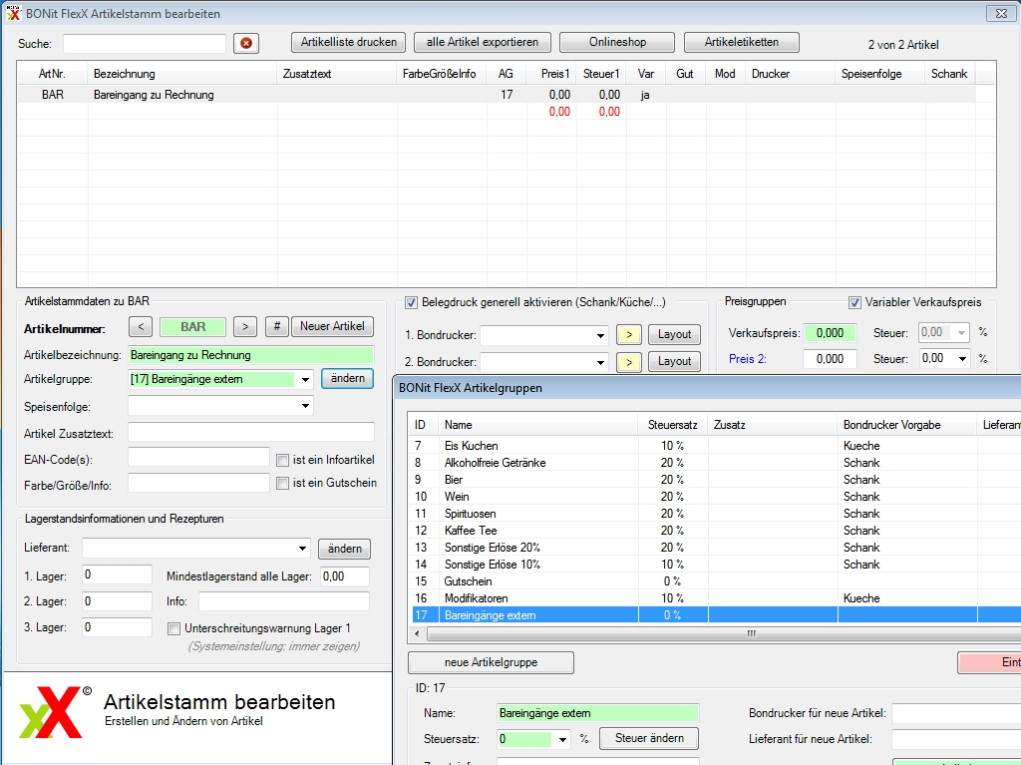
Task: Select the 'Alkoholfreie Getränke' group row
Action: click(x=714, y=463)
